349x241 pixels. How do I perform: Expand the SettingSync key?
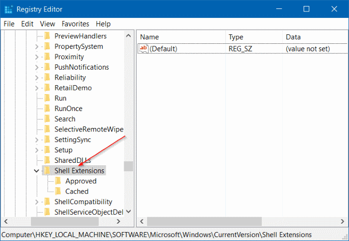click(37, 140)
